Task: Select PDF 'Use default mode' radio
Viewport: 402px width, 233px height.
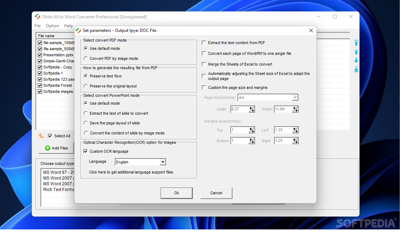Action: tap(86, 48)
